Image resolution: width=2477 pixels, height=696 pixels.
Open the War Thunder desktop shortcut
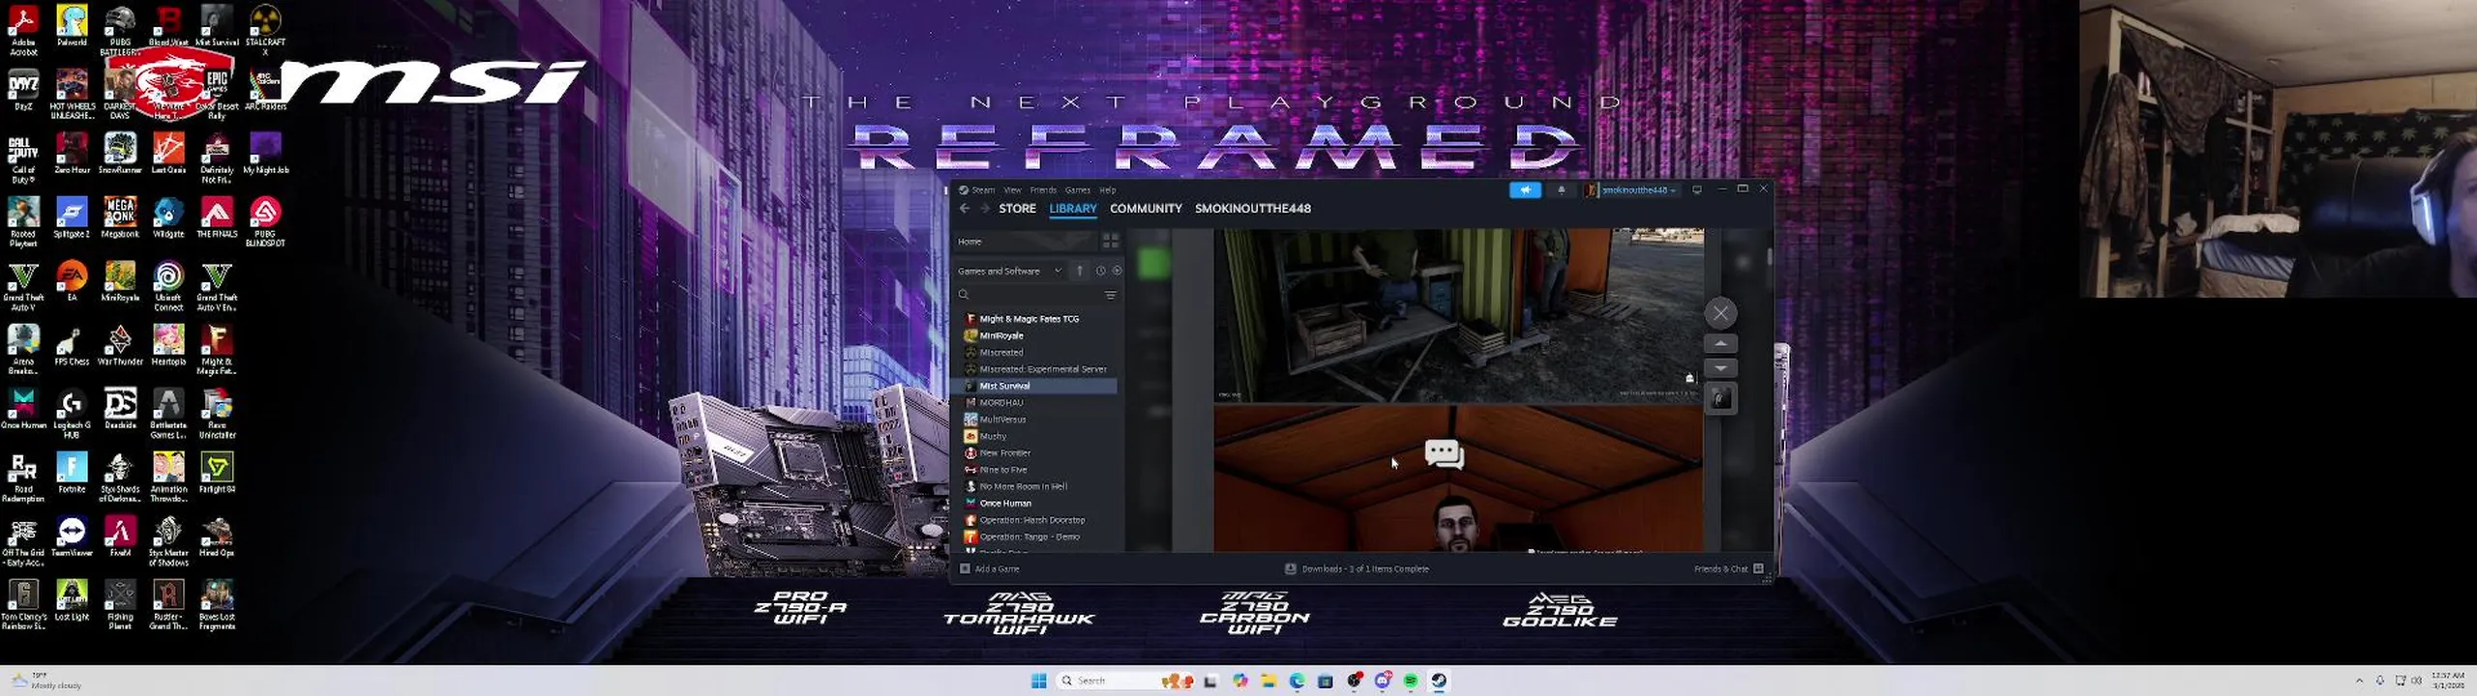[x=120, y=345]
